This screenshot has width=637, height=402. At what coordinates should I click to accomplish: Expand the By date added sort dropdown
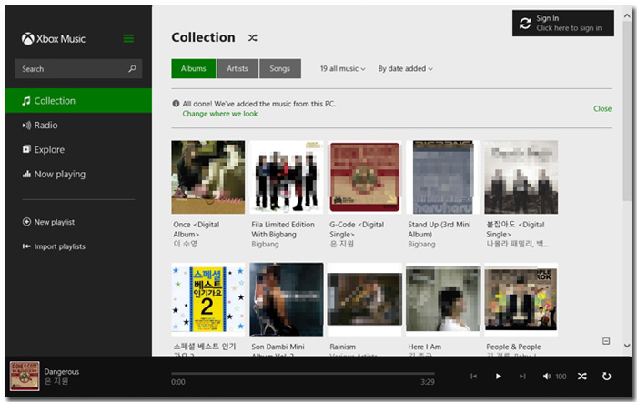[406, 68]
